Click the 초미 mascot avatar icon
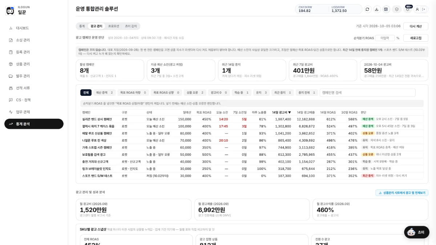Screen dimensions: 436x245 pos(411,232)
